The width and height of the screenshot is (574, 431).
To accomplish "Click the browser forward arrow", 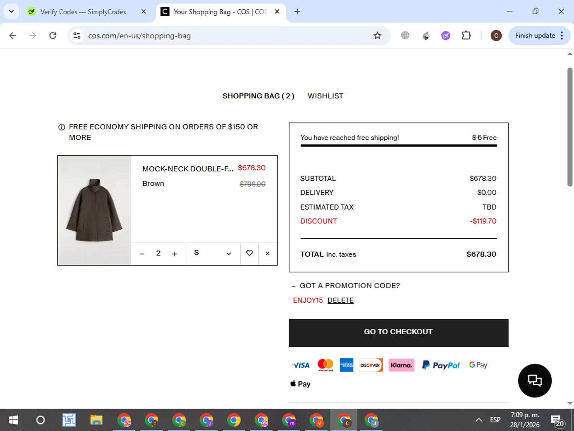I will point(33,36).
